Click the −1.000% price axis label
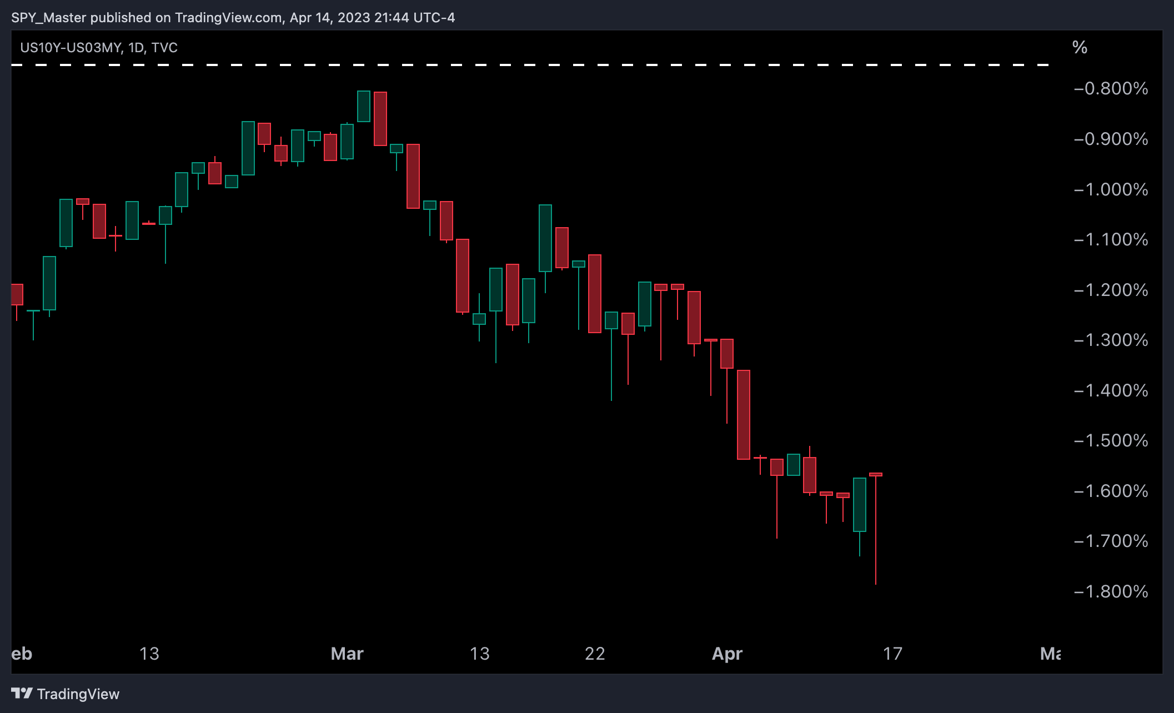The image size is (1174, 713). coord(1111,189)
